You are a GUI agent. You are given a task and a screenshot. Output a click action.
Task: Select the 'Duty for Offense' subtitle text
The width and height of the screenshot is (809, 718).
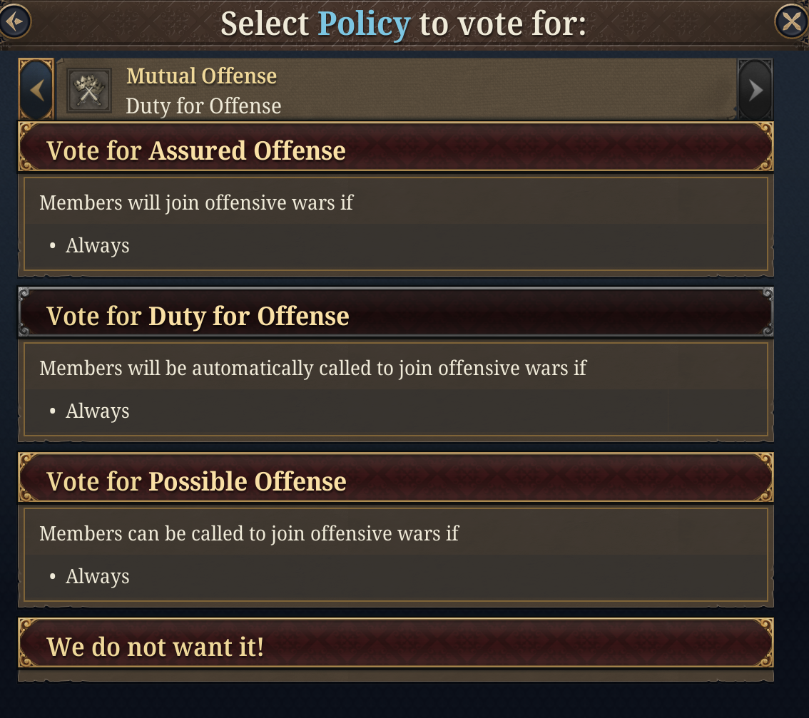pos(203,106)
